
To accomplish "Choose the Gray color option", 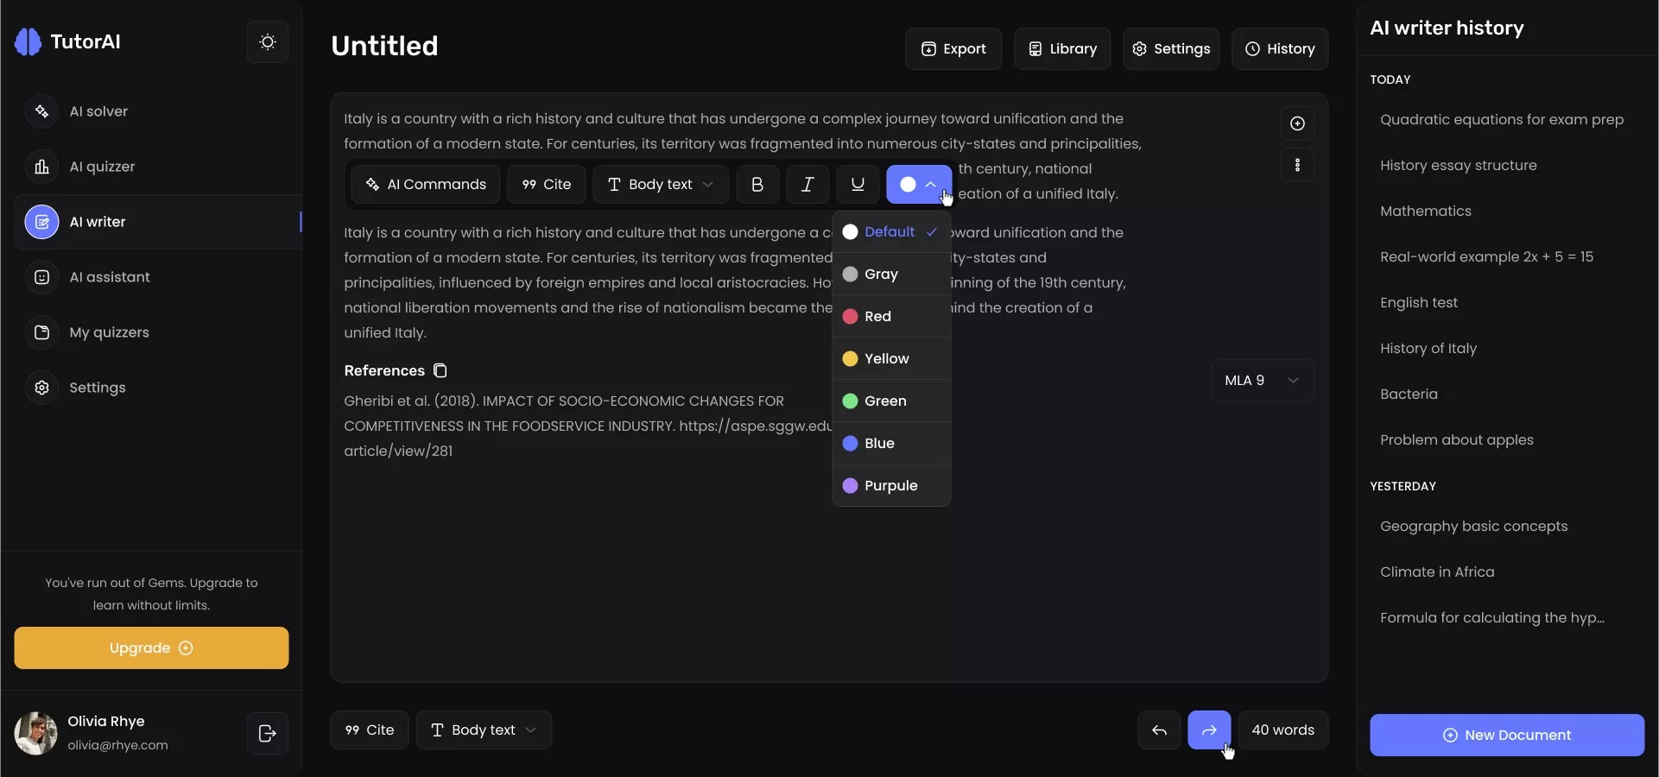I will click(x=881, y=275).
